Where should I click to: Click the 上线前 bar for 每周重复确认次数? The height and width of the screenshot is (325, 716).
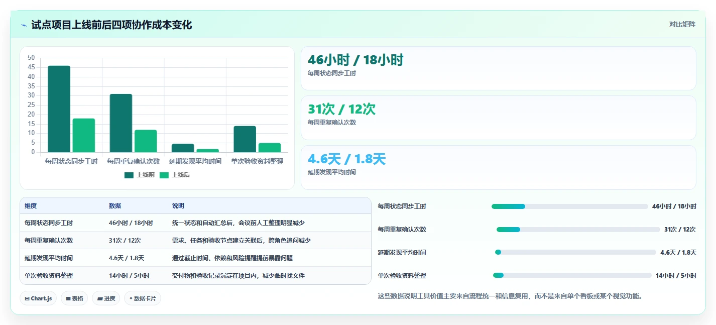(x=121, y=123)
